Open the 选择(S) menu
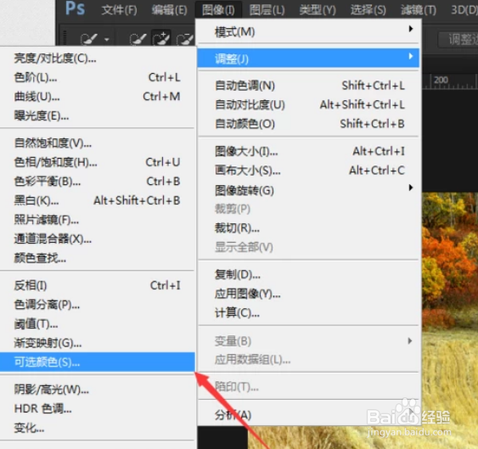 368,10
